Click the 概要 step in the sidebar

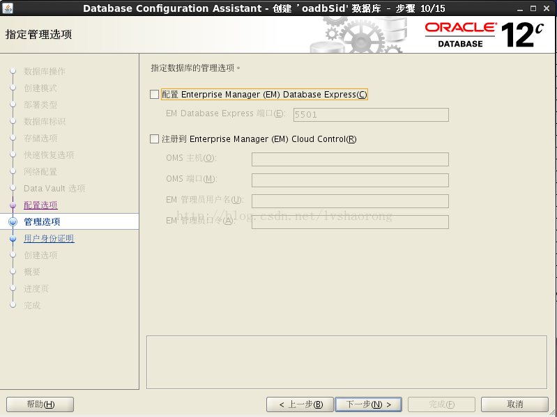pos(32,272)
